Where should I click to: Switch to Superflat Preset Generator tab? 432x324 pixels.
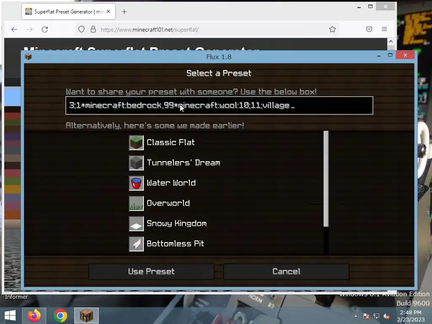coord(68,11)
